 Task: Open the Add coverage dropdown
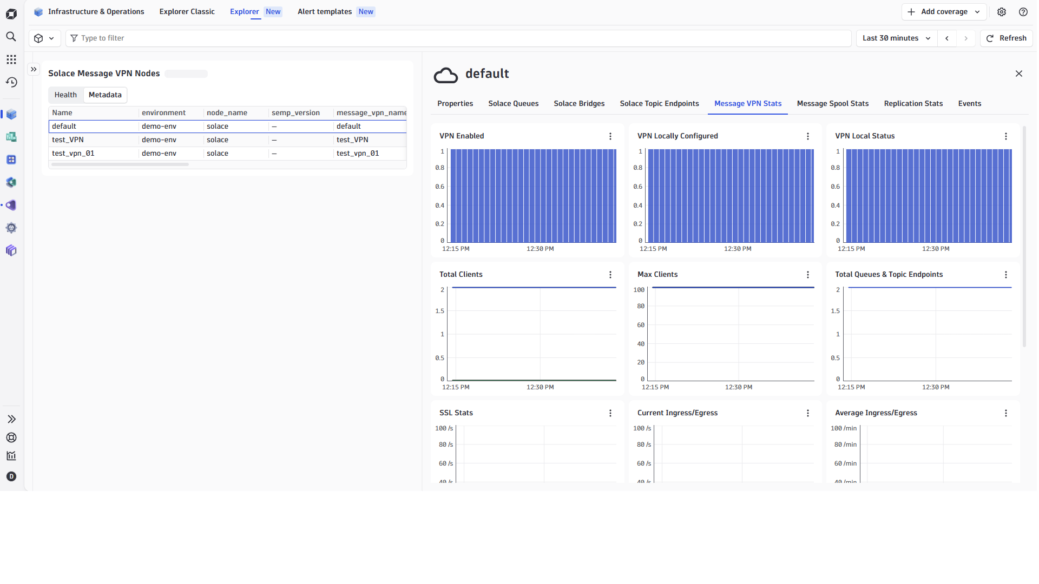[x=944, y=12]
